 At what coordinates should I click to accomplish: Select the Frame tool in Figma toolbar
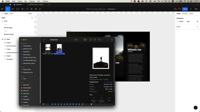[x=12, y=9]
